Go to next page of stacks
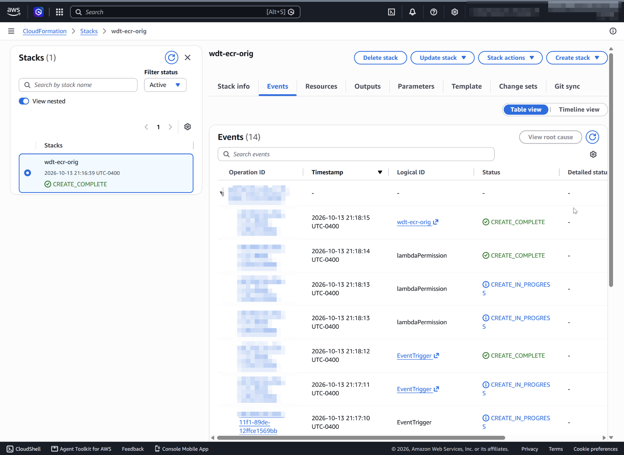 point(170,127)
